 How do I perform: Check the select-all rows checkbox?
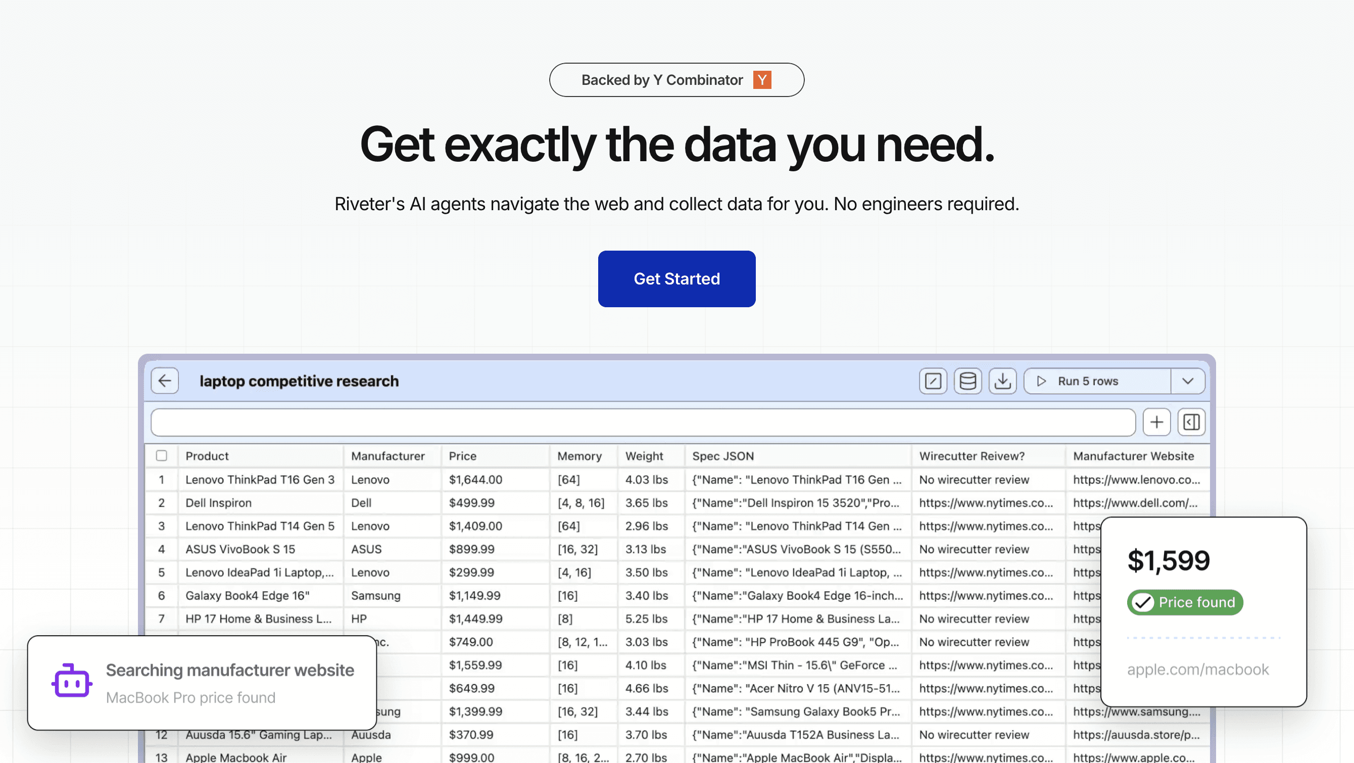point(161,456)
